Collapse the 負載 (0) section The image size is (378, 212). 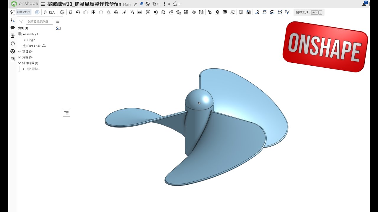[19, 57]
